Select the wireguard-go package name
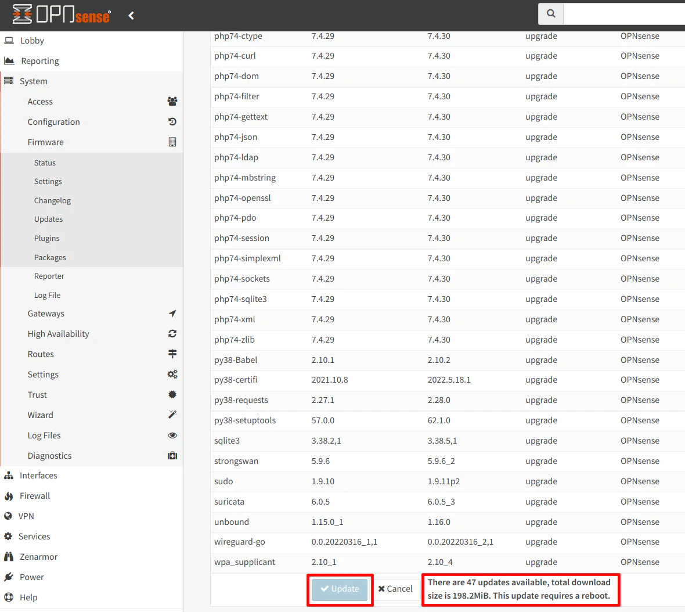The height and width of the screenshot is (612, 685). (239, 542)
